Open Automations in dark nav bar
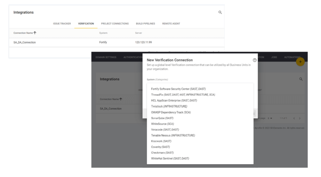 coord(292,57)
